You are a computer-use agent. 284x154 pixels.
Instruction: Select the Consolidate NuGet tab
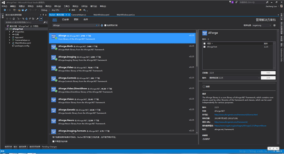tap(86, 19)
